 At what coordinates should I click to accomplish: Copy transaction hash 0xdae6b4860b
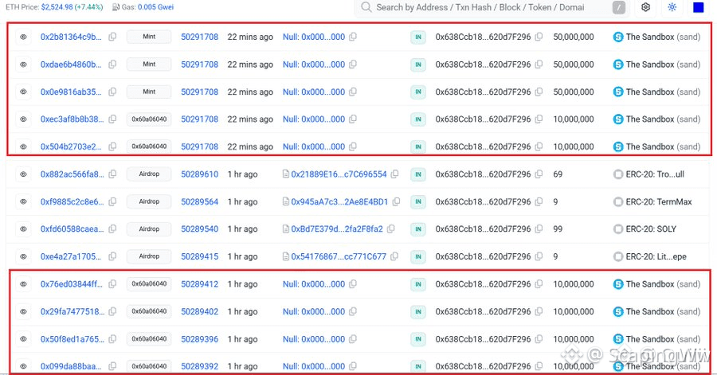112,64
